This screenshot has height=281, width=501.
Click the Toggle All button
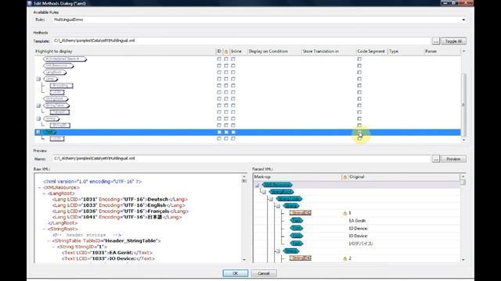click(453, 41)
